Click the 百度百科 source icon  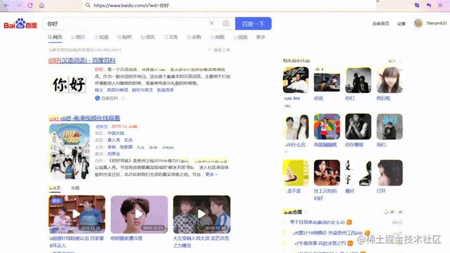[97, 98]
